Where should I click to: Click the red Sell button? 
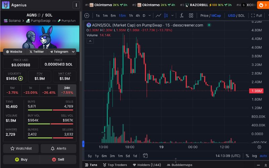click(x=58, y=159)
